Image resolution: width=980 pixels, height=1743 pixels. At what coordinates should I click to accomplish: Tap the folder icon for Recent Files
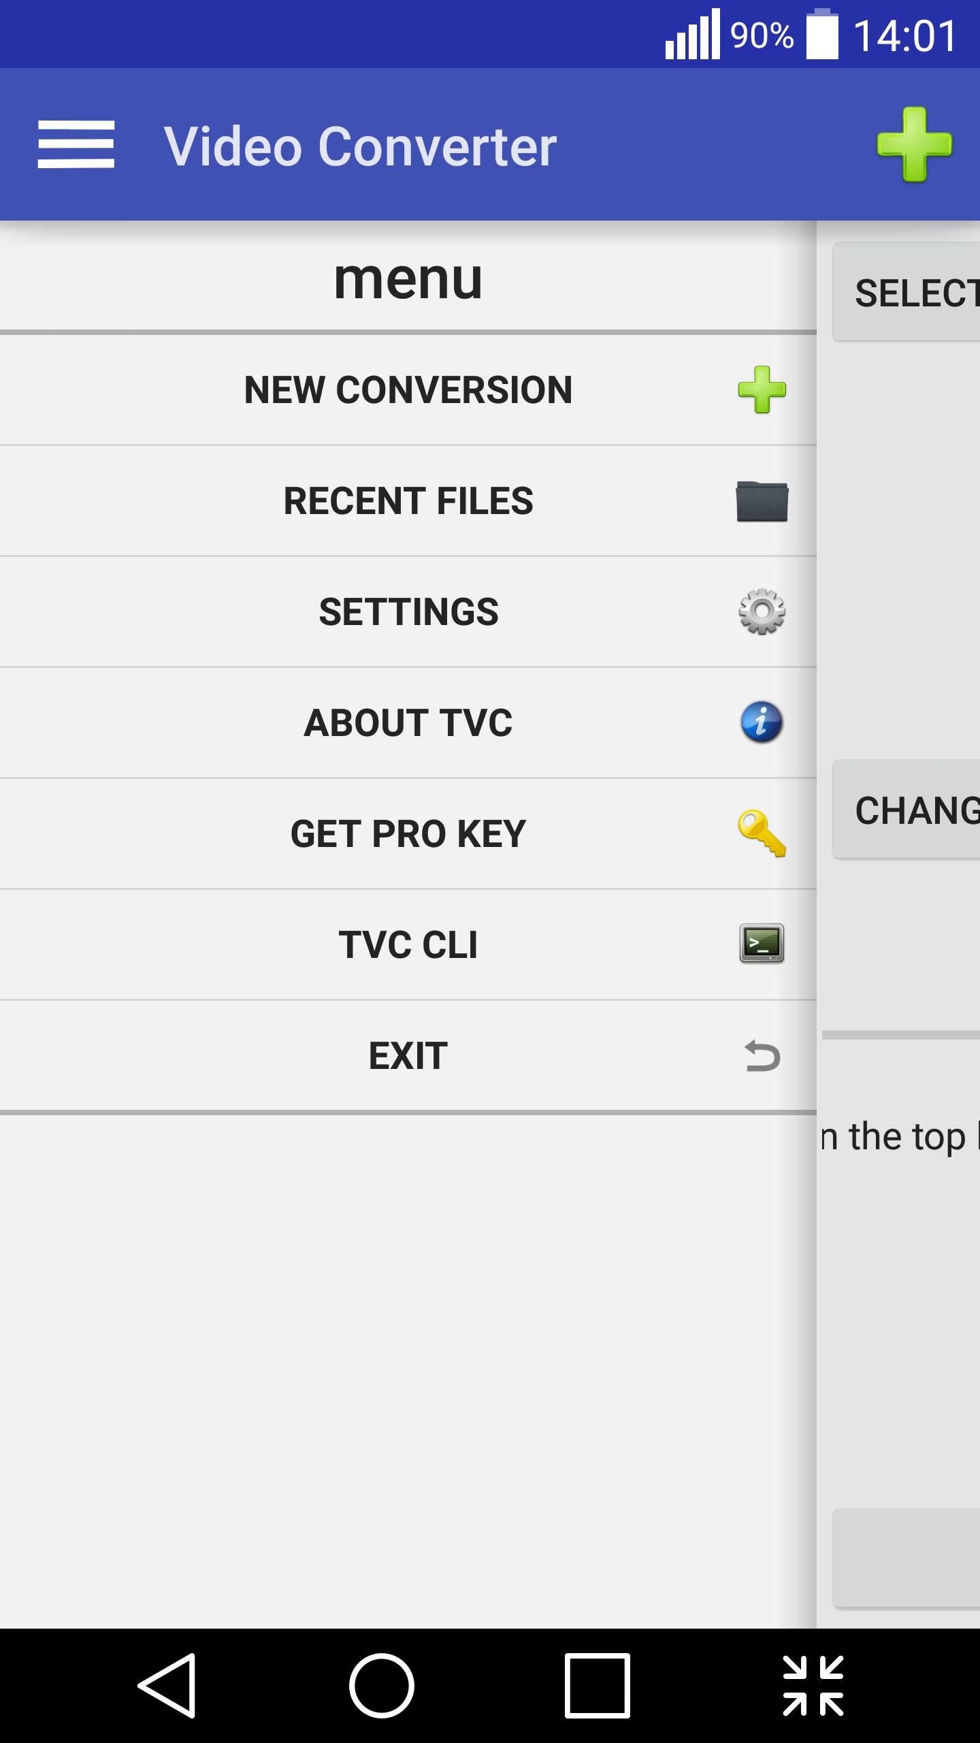pos(762,501)
